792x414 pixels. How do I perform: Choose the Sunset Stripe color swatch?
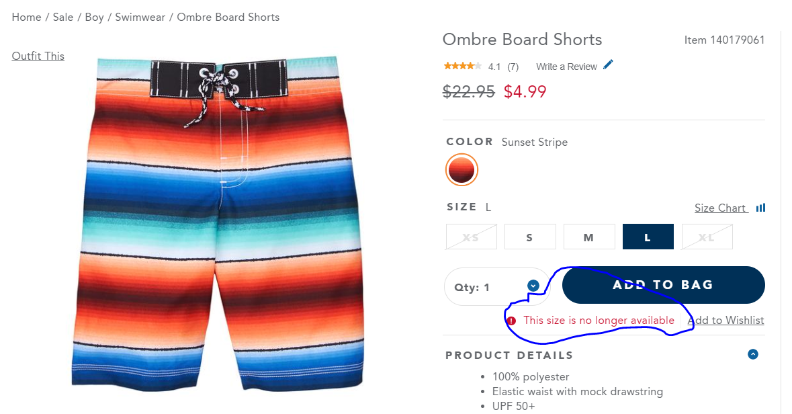(x=461, y=170)
